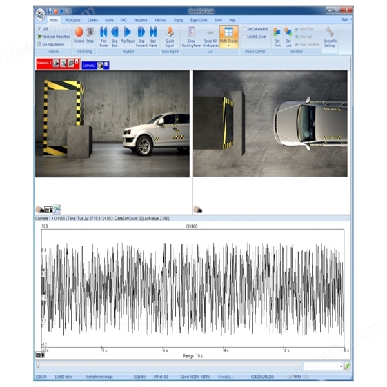Click the Camera 1 side-view crash image
The image size is (387, 387).
pos(112,124)
